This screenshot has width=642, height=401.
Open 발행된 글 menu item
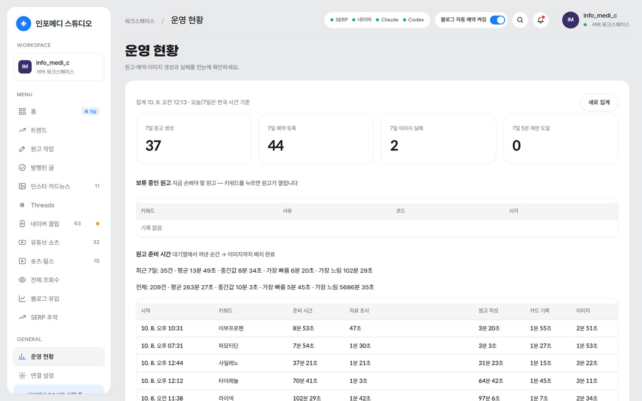pos(59,168)
